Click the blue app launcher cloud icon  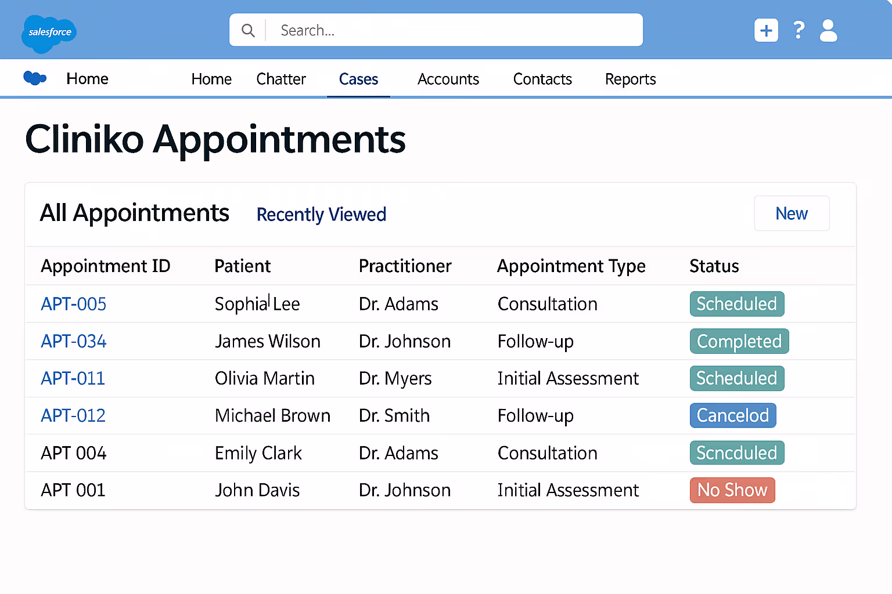pyautogui.click(x=35, y=78)
